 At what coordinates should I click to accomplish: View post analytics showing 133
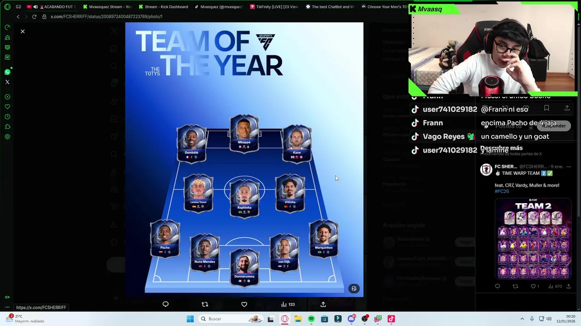pyautogui.click(x=288, y=304)
